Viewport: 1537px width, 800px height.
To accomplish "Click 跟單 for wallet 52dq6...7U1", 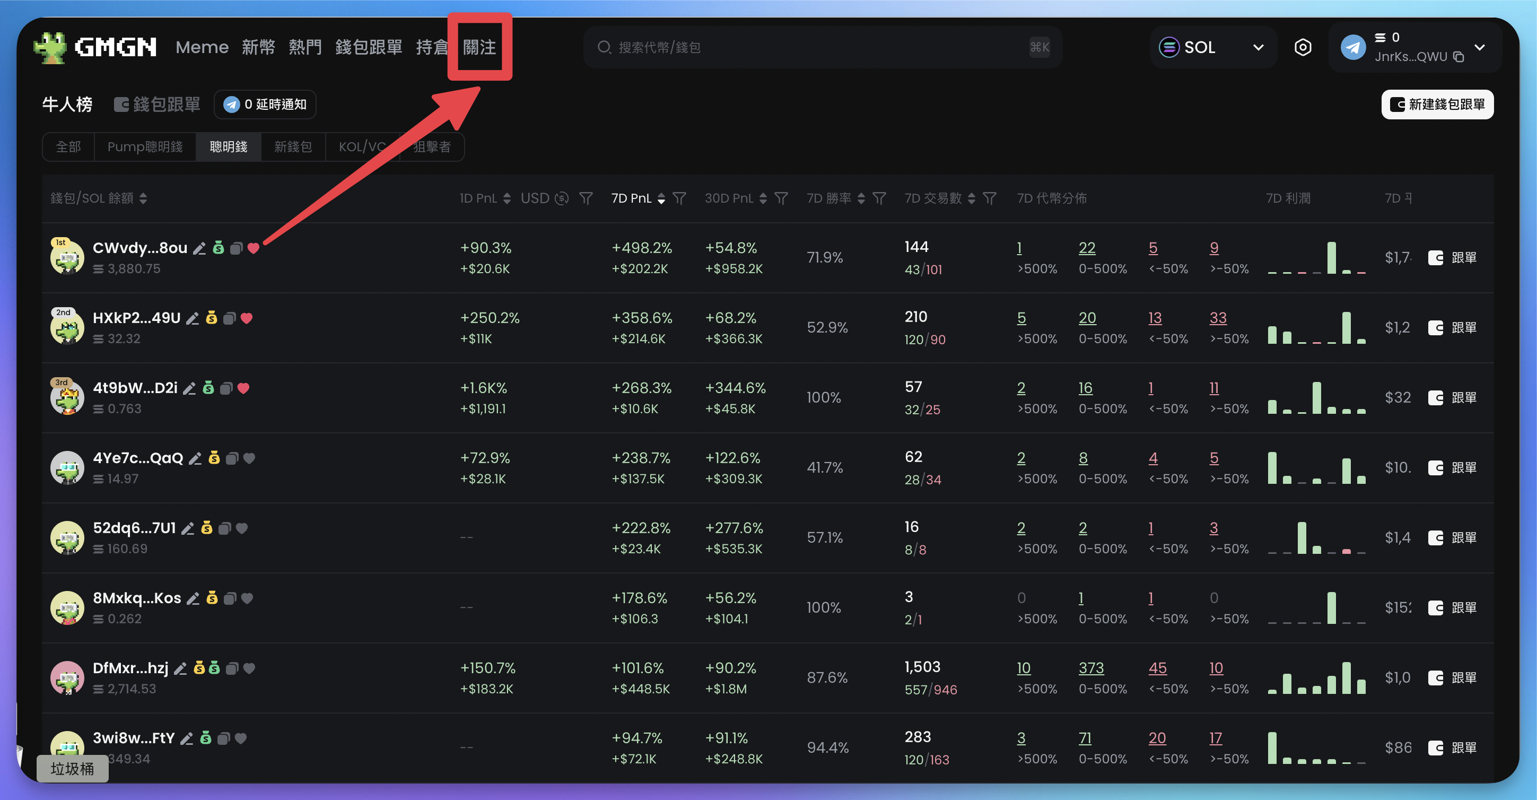I will pyautogui.click(x=1452, y=538).
